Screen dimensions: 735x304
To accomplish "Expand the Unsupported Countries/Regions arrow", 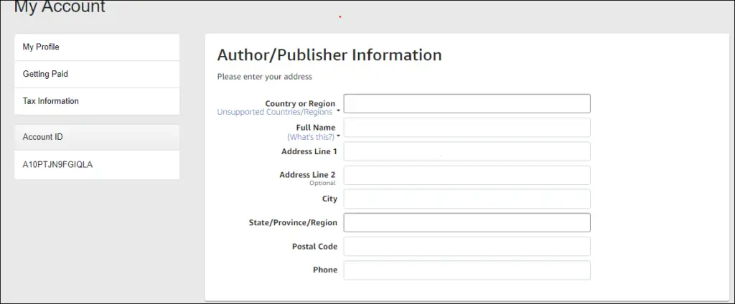I will pyautogui.click(x=338, y=111).
